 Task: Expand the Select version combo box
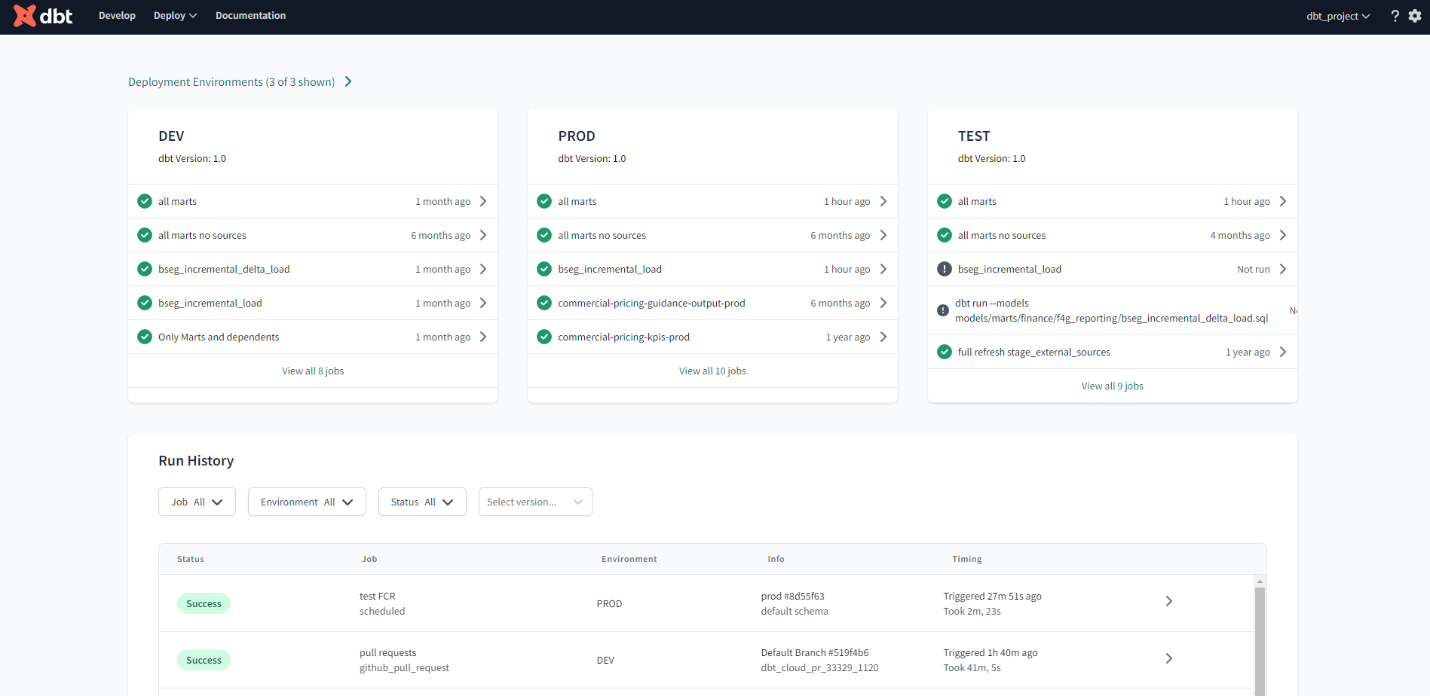pyautogui.click(x=535, y=502)
